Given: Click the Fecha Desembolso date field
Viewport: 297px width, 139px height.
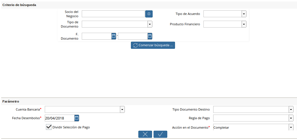Looking at the screenshot, I should (59, 118).
